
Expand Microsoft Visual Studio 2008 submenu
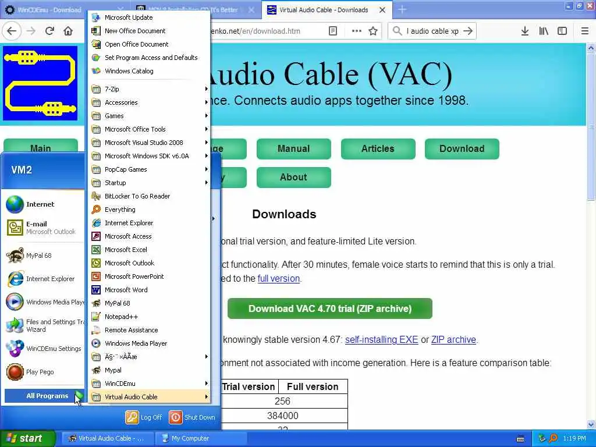(150, 143)
